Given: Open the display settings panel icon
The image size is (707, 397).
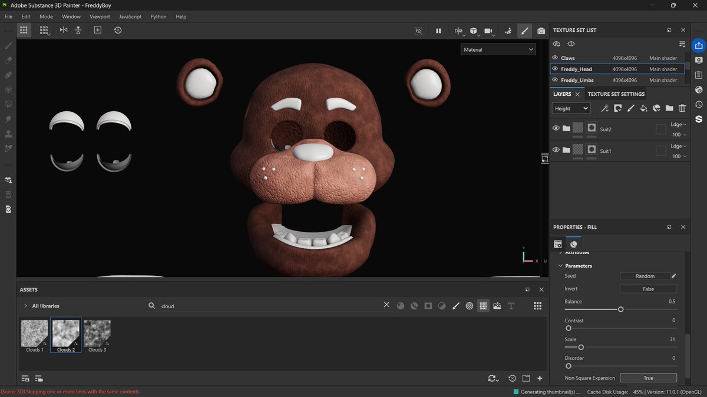Looking at the screenshot, I should [699, 60].
